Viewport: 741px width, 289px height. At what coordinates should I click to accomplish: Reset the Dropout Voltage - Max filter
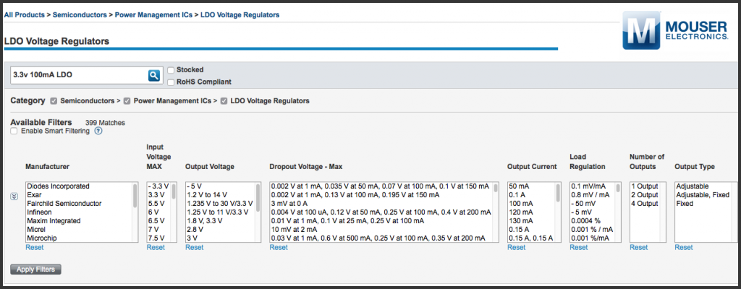coord(279,247)
